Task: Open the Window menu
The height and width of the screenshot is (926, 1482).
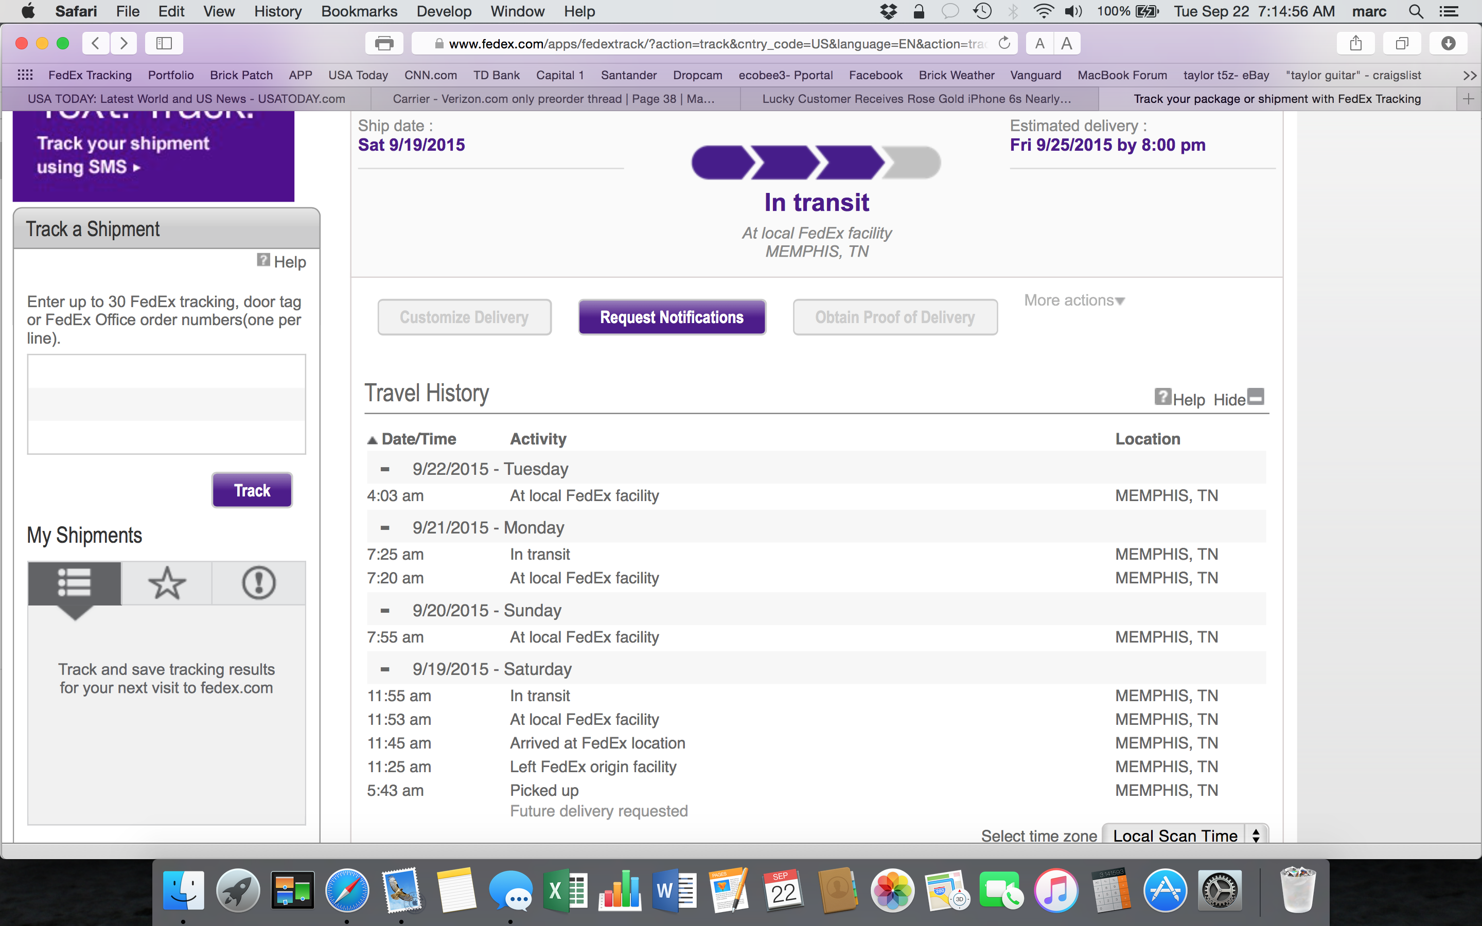Action: point(517,11)
